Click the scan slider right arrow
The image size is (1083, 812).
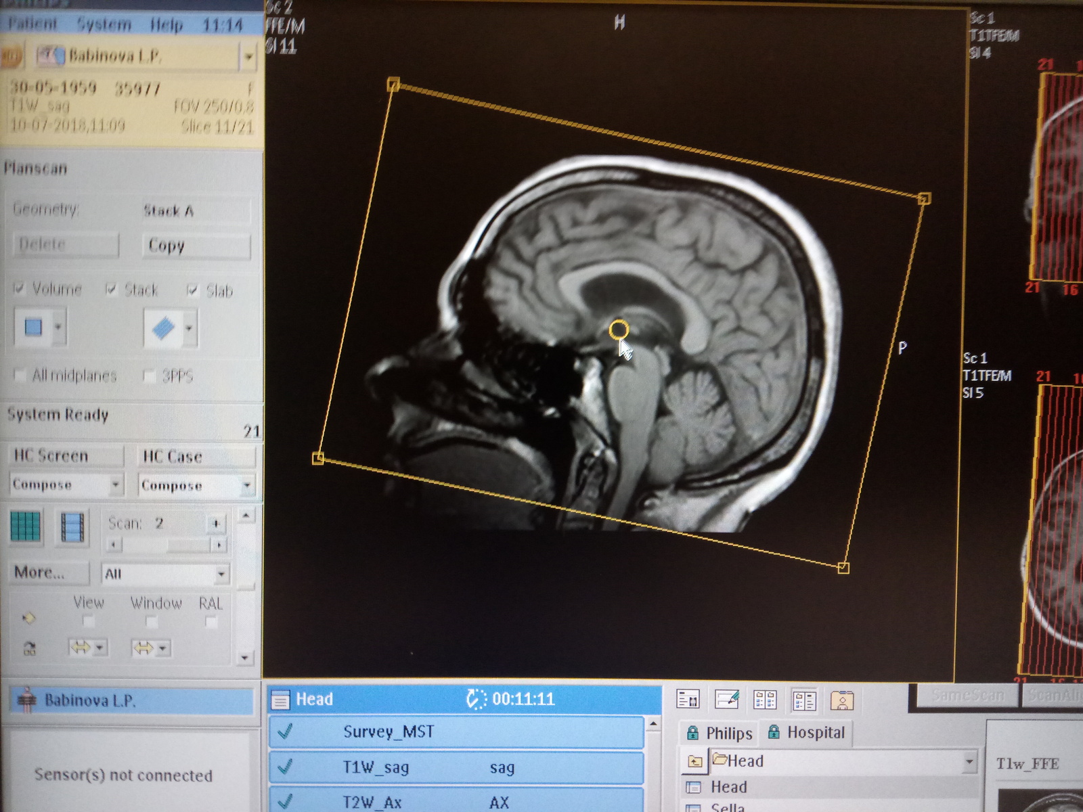coord(218,545)
